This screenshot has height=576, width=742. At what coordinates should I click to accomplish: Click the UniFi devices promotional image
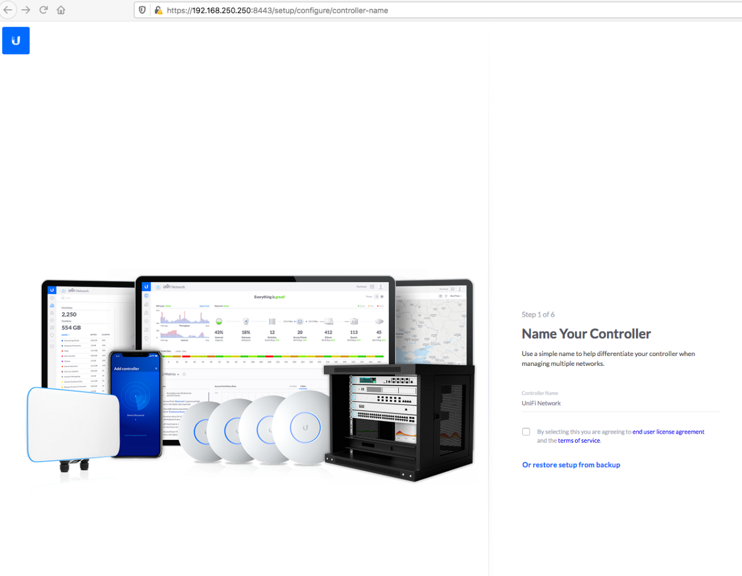(x=251, y=379)
